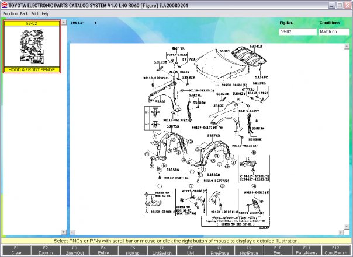Advance with the F9 NextPage button

[x=250, y=251]
